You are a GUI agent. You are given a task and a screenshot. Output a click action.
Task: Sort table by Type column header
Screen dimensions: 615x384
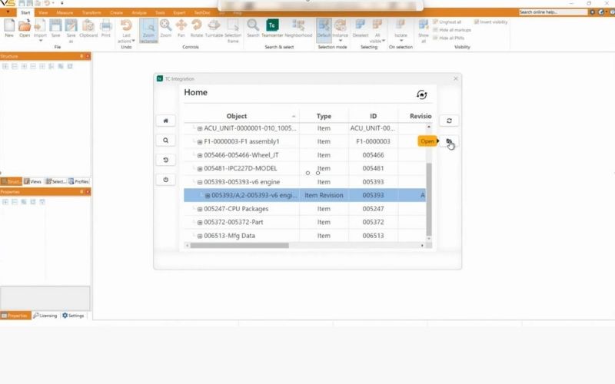coord(324,116)
